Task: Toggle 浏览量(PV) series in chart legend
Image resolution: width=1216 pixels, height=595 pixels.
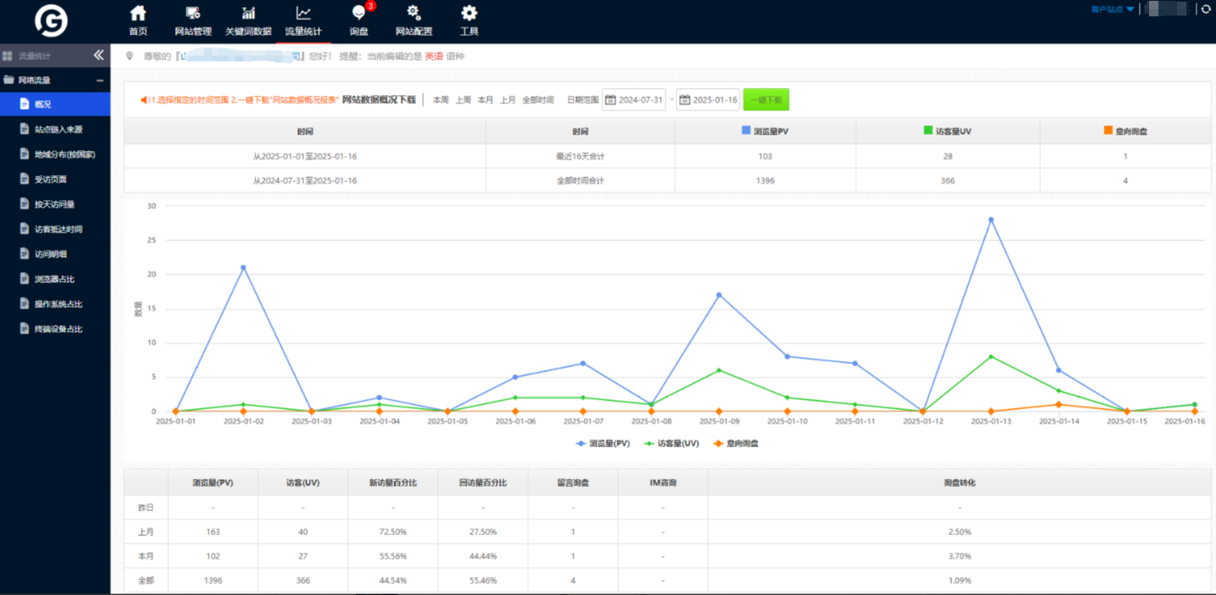Action: pyautogui.click(x=603, y=443)
